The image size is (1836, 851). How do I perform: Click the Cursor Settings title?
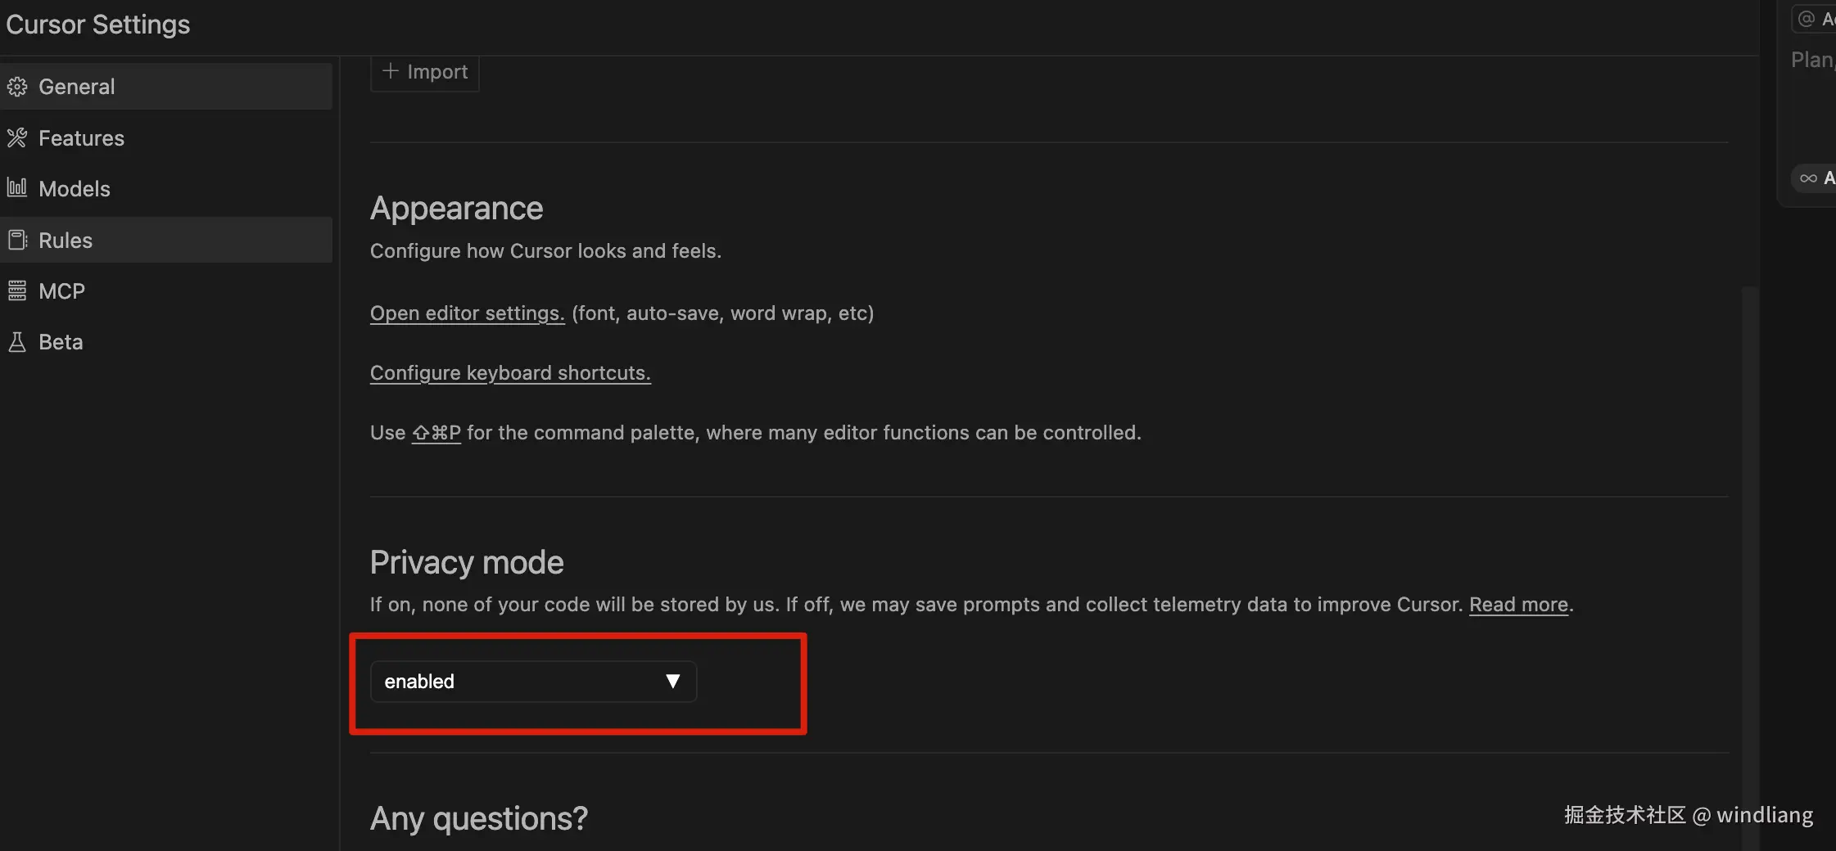(x=98, y=25)
